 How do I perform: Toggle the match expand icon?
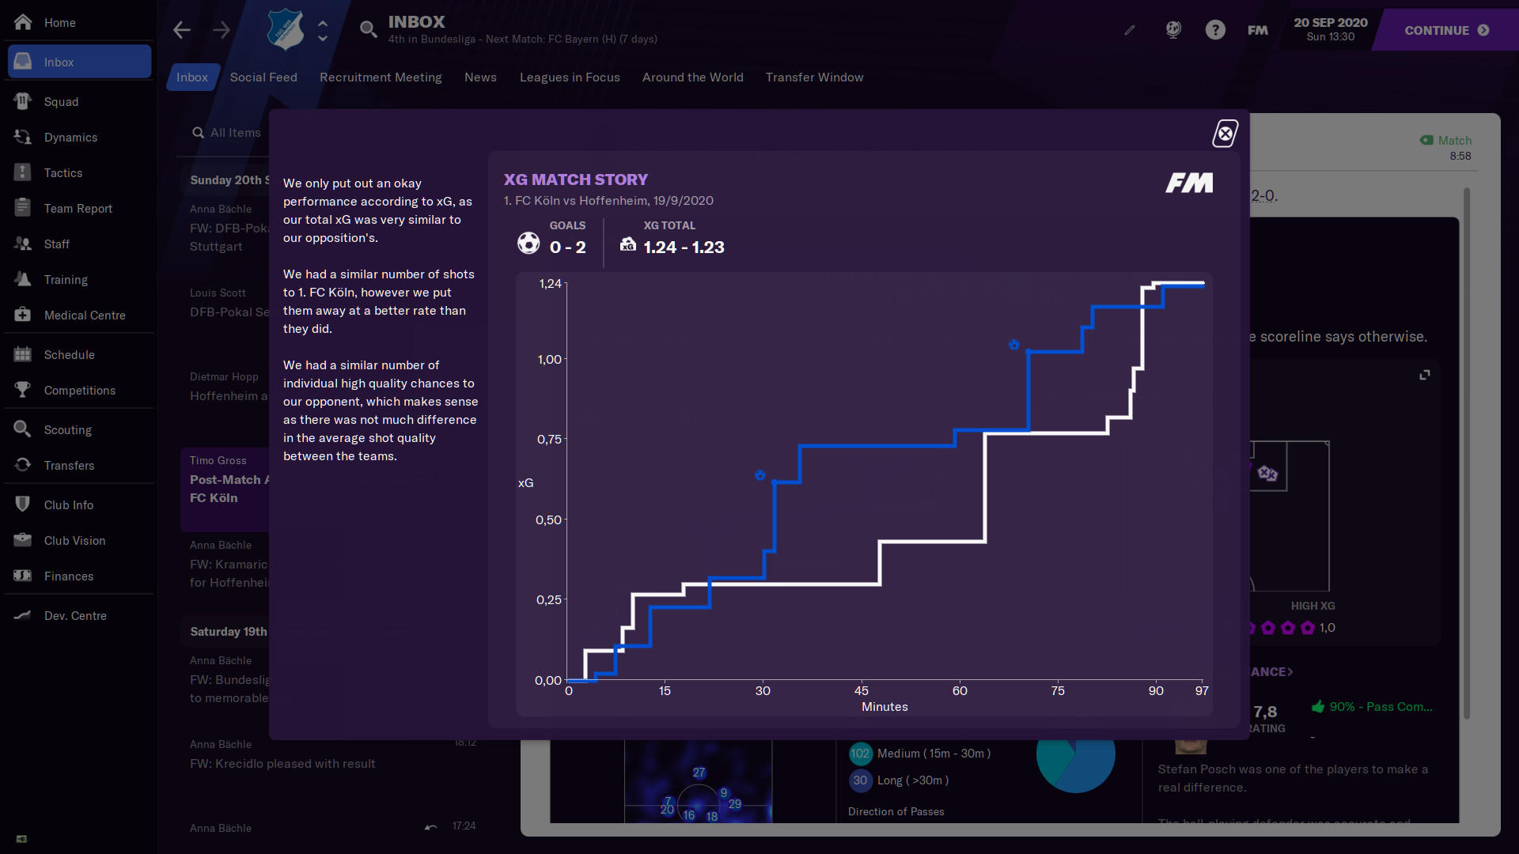pos(1425,374)
